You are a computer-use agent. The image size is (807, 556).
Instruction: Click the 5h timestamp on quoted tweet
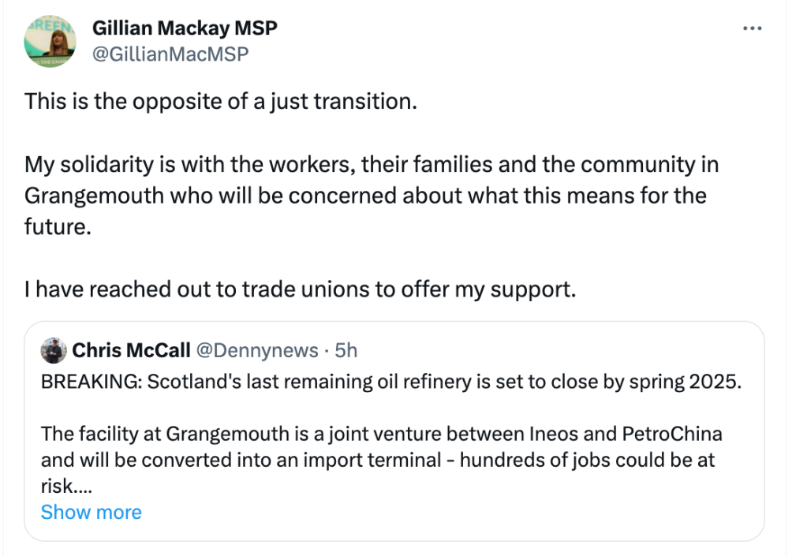(x=347, y=350)
